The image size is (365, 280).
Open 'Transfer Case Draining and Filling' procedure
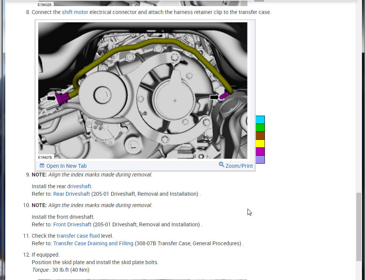click(x=93, y=243)
